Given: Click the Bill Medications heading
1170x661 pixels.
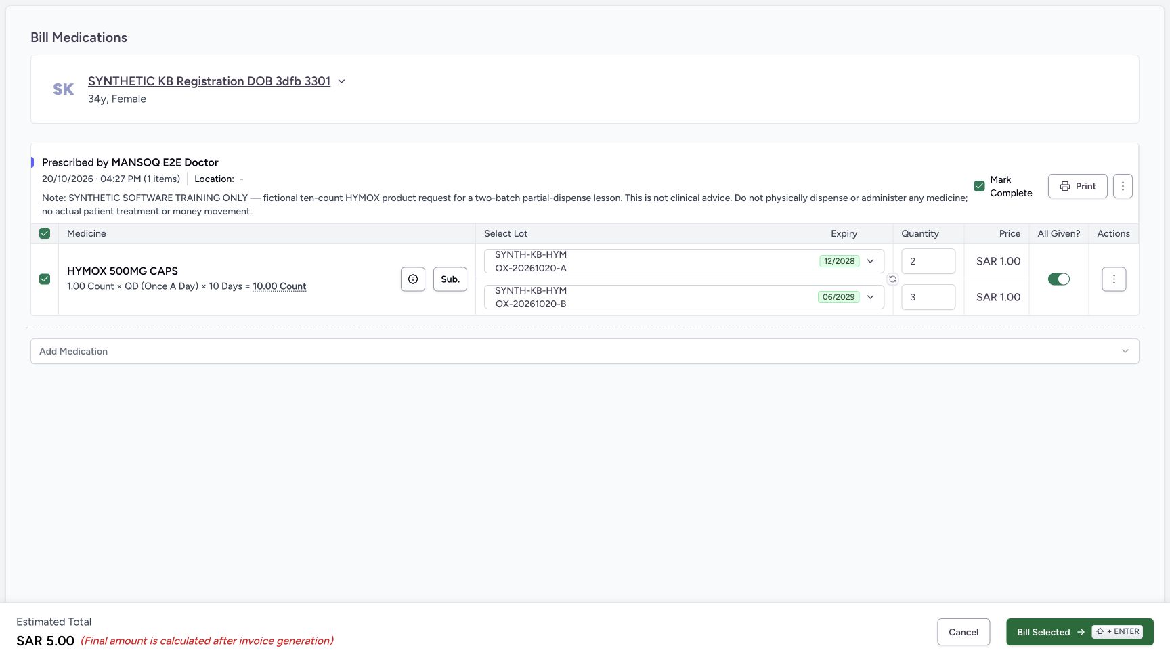Looking at the screenshot, I should (79, 37).
